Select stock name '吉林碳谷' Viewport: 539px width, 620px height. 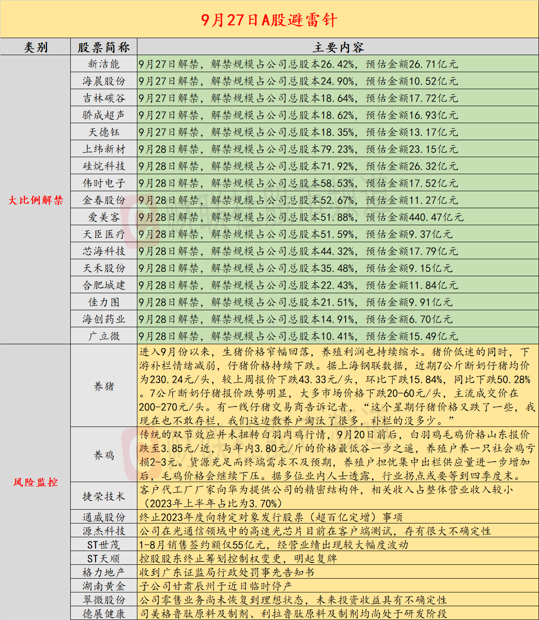click(104, 98)
